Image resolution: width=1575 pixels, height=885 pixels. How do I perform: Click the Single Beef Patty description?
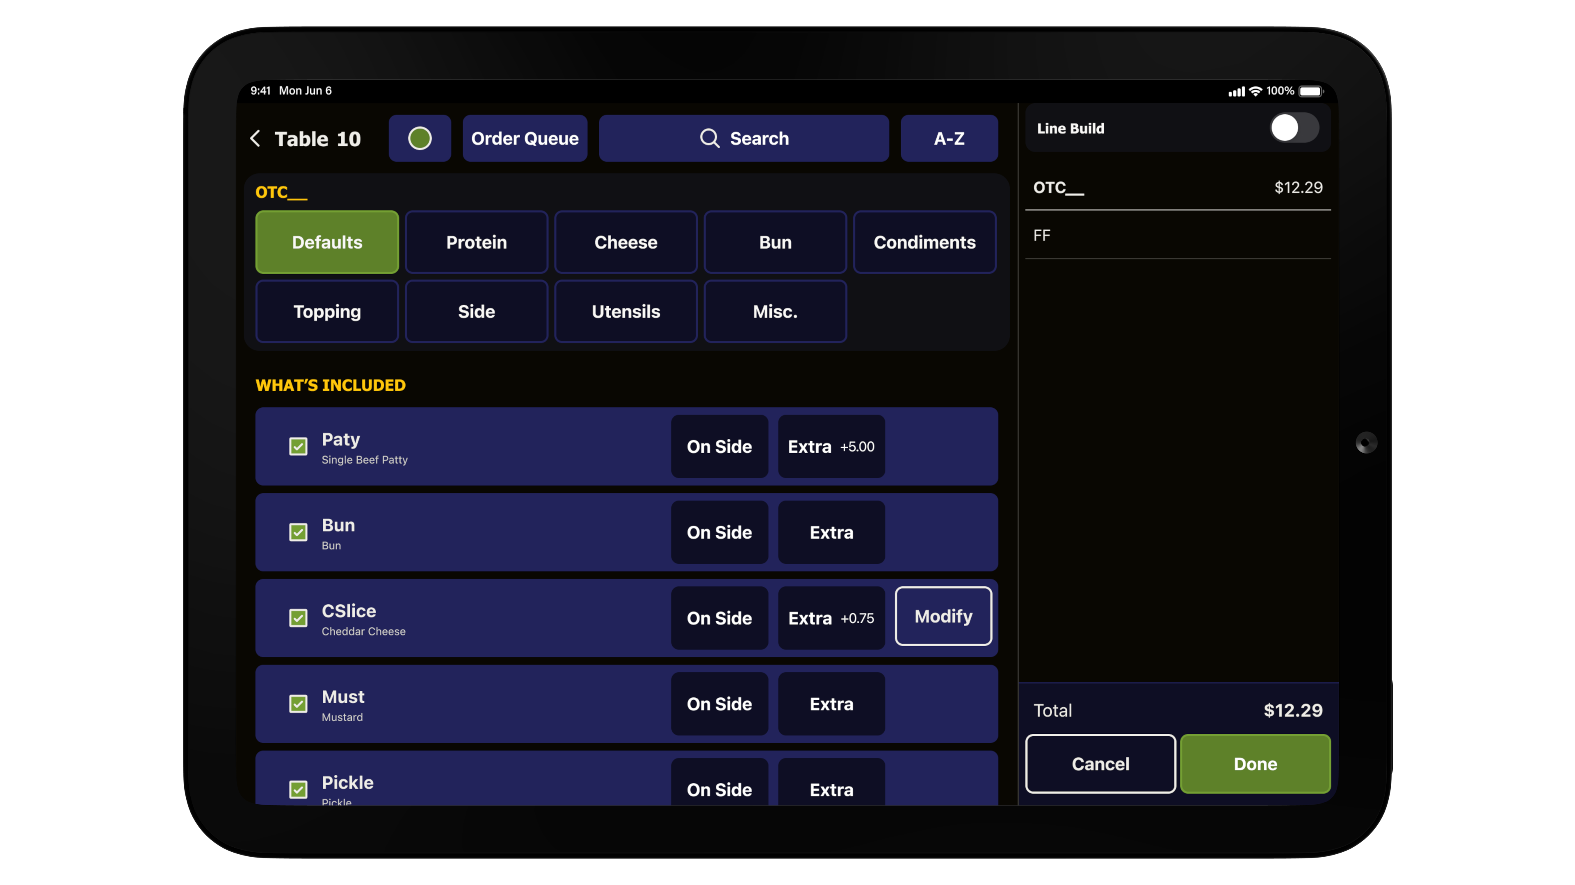pos(364,459)
